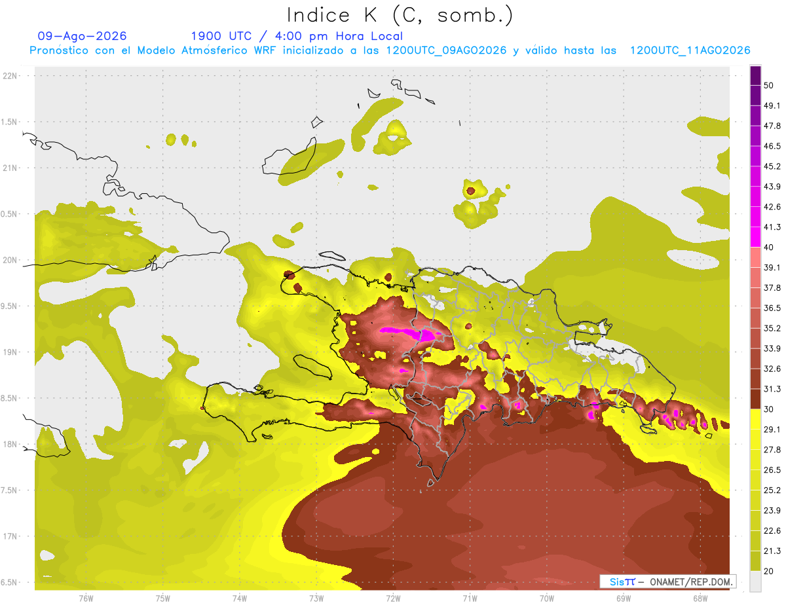The width and height of the screenshot is (786, 607).
Task: Click the "Indice K (C, somb.)" title
Action: coord(400,16)
